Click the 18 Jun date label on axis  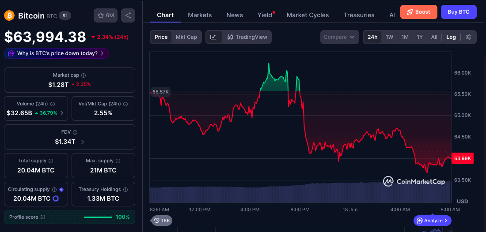[349, 210]
